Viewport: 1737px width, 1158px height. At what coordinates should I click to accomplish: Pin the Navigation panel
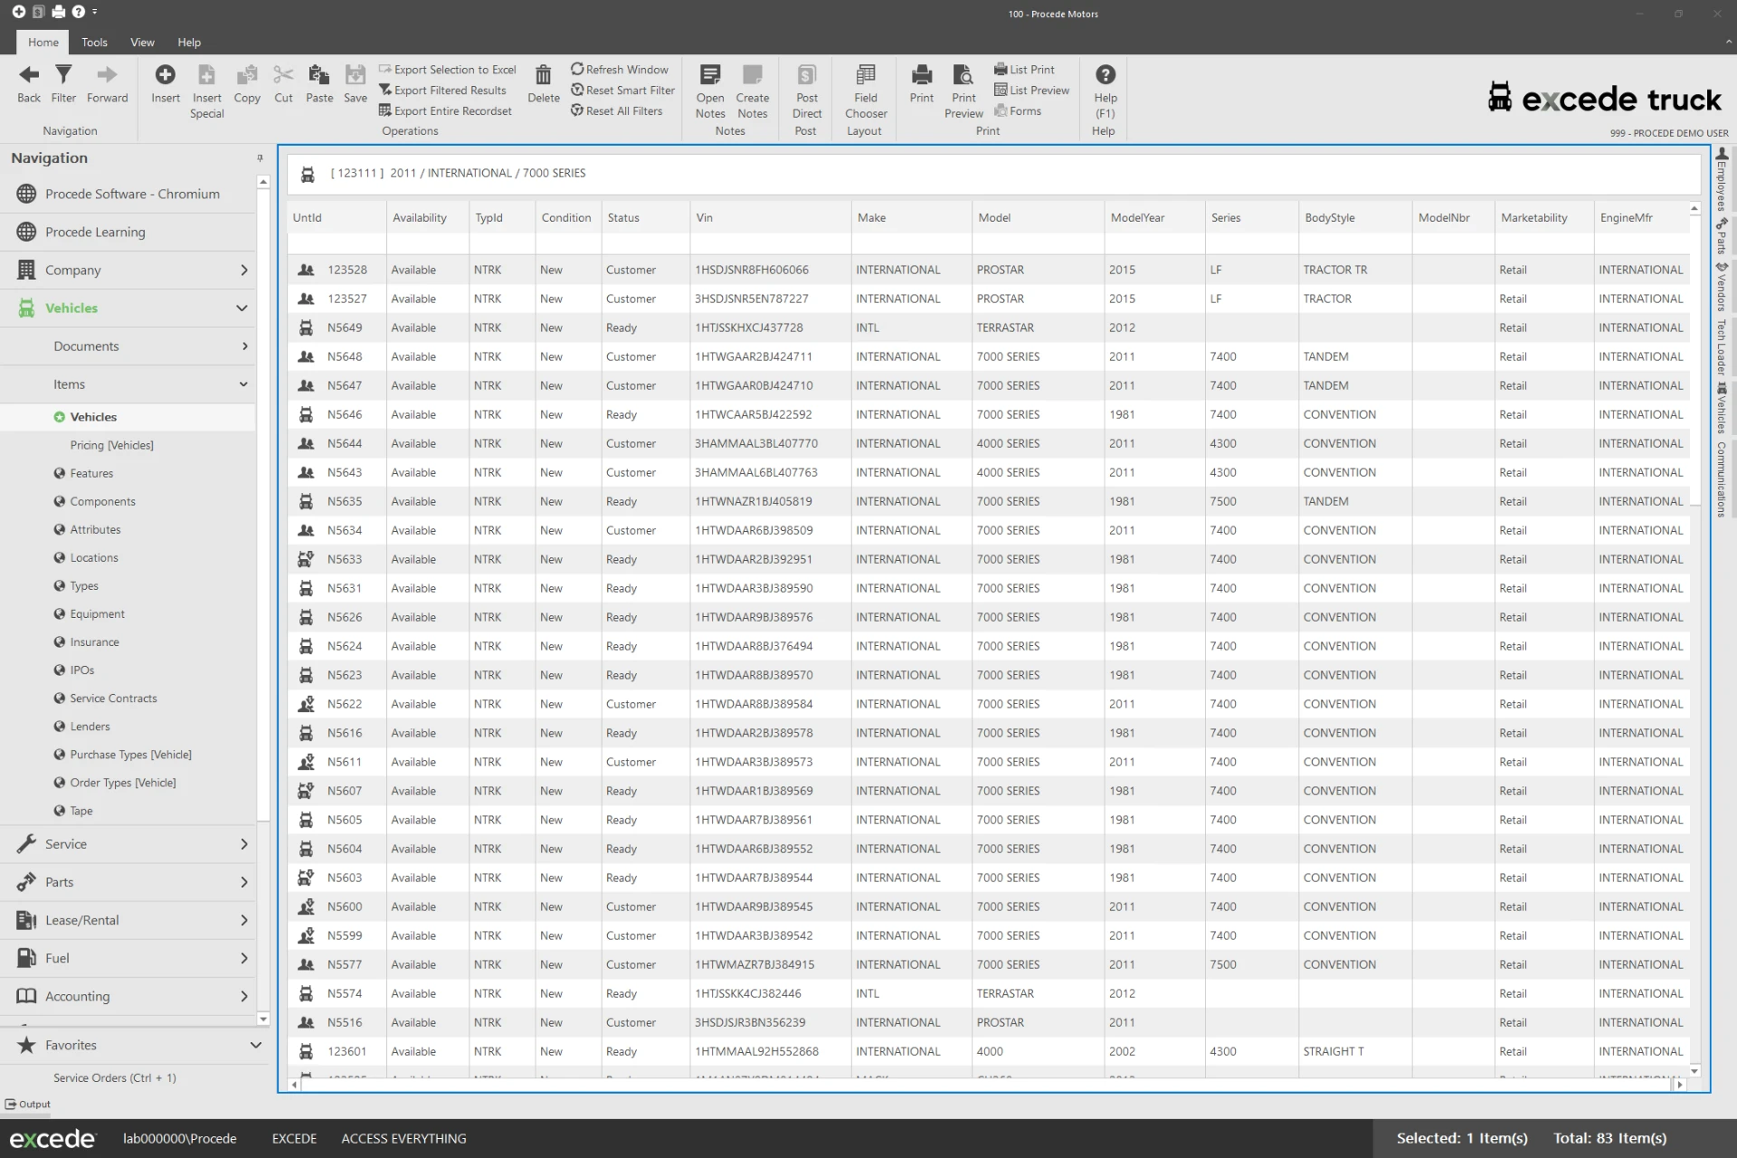260,157
